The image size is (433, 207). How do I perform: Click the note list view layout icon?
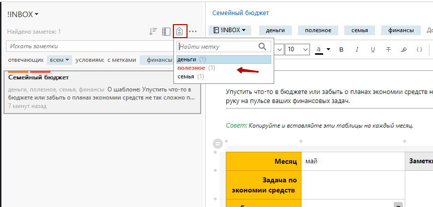(166, 32)
